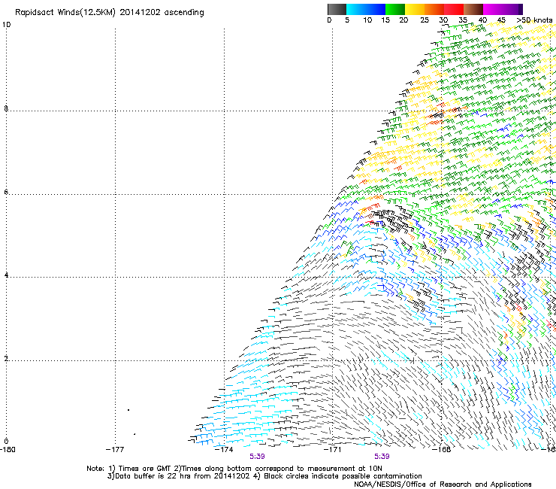Select the magenta-purple 40-50 knots swatch
The width and height of the screenshot is (556, 489).
pos(503,9)
